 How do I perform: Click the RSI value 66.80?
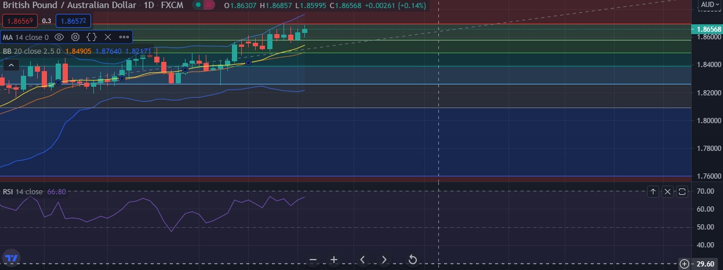(56, 191)
